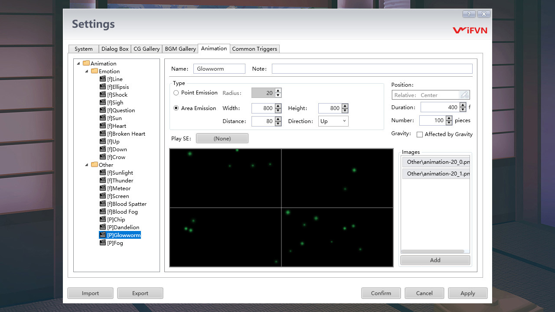Image resolution: width=555 pixels, height=312 pixels.
Task: Click the Emotion folder icon in the tree
Action: (95, 71)
